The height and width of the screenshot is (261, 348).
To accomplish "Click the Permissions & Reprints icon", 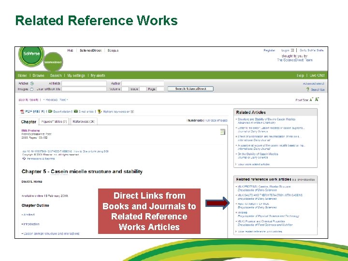I will click(24, 159).
